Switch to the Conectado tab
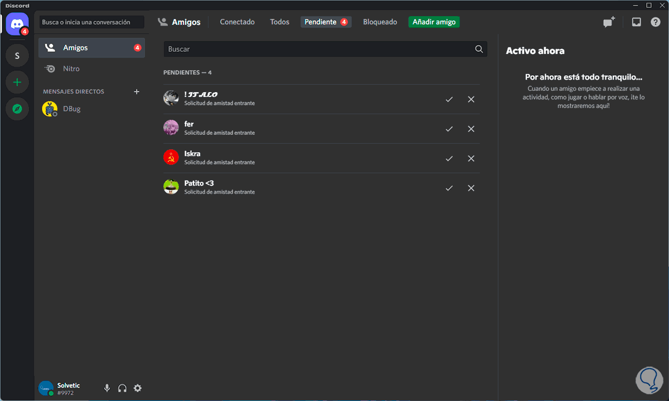Screen dimensions: 669x401 [237, 22]
